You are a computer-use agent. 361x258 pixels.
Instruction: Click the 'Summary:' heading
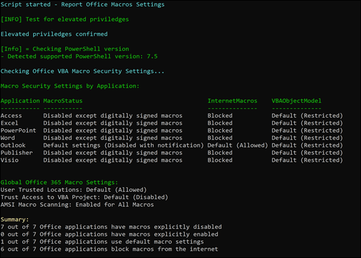(x=15, y=219)
